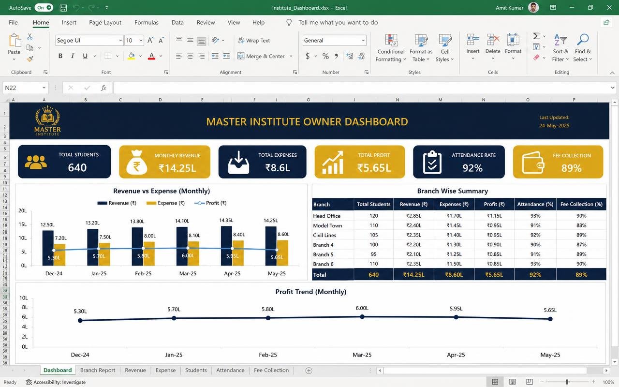
Task: Apply Align Left to cell text
Action: [179, 56]
